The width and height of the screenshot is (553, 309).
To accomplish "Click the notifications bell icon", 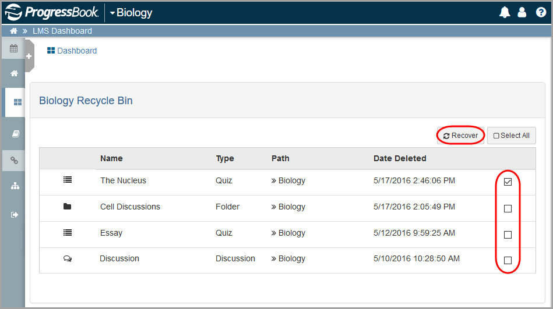I will (x=505, y=12).
